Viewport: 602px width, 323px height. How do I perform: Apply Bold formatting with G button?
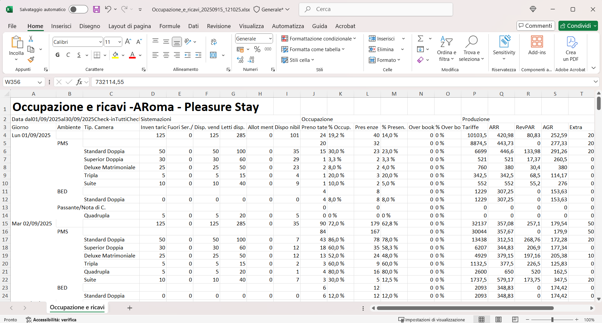click(58, 55)
